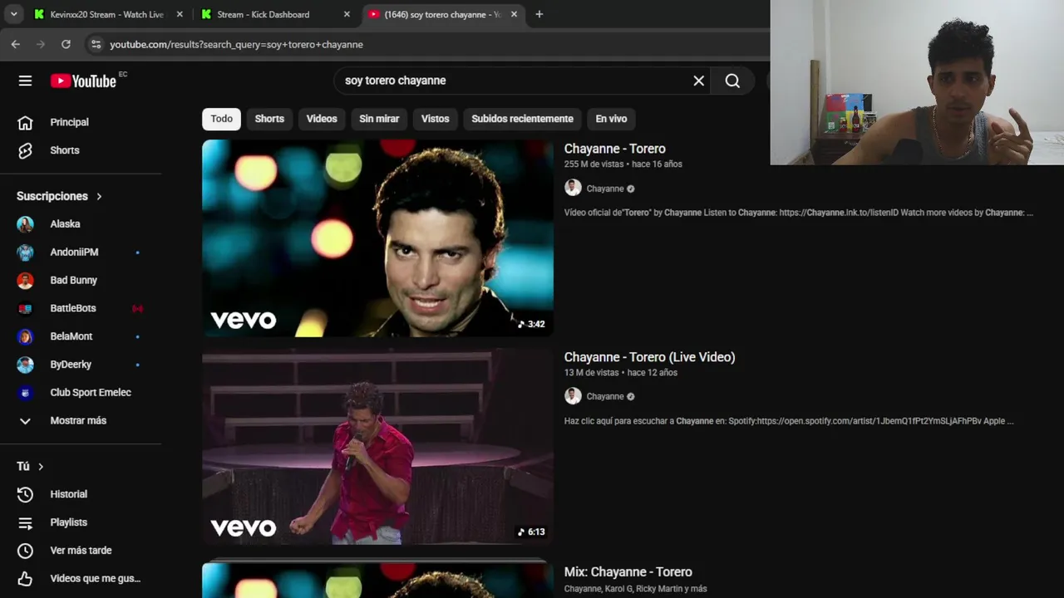Screen dimensions: 1064x598
Task: Click the Bad Bunny subscription name
Action: (x=73, y=281)
